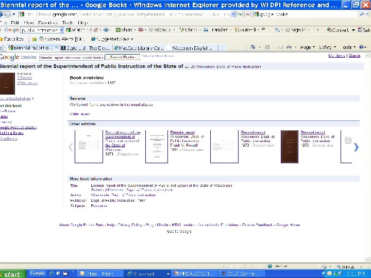
Task: Switch to the Wisconsin Digital tab
Action: pos(191,48)
